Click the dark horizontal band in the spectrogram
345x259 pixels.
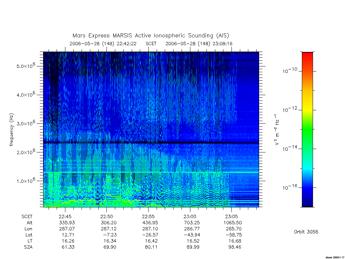click(151, 143)
